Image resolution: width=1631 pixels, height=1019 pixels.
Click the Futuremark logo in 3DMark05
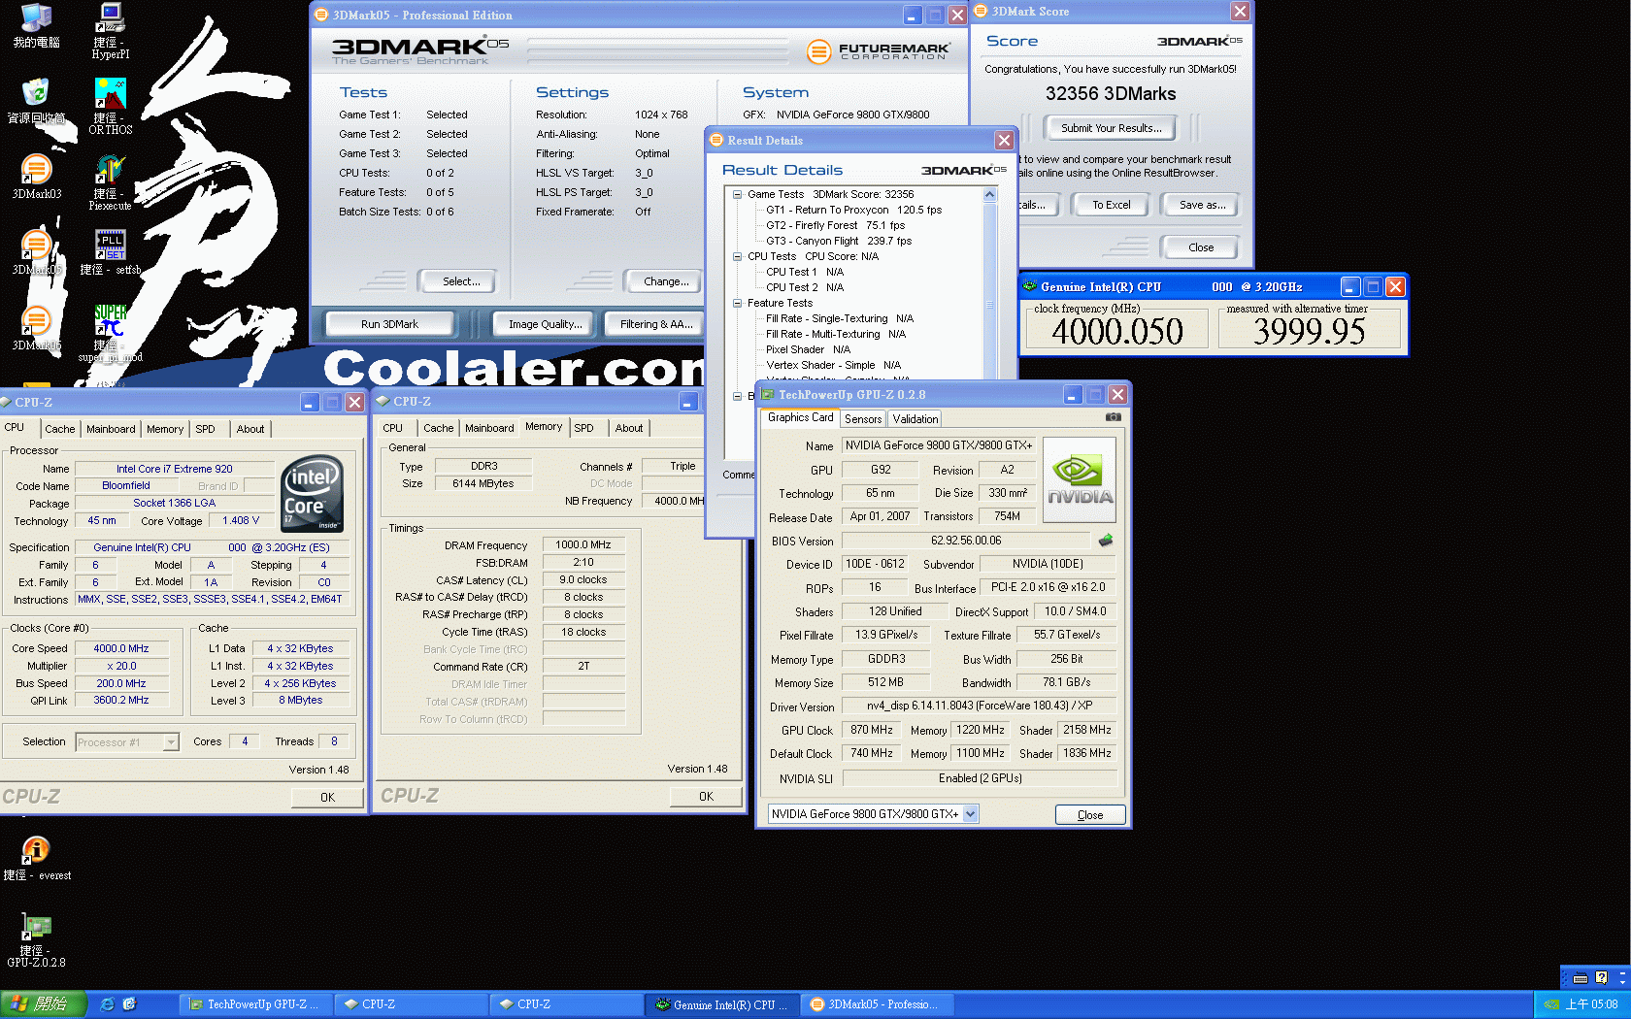[878, 50]
